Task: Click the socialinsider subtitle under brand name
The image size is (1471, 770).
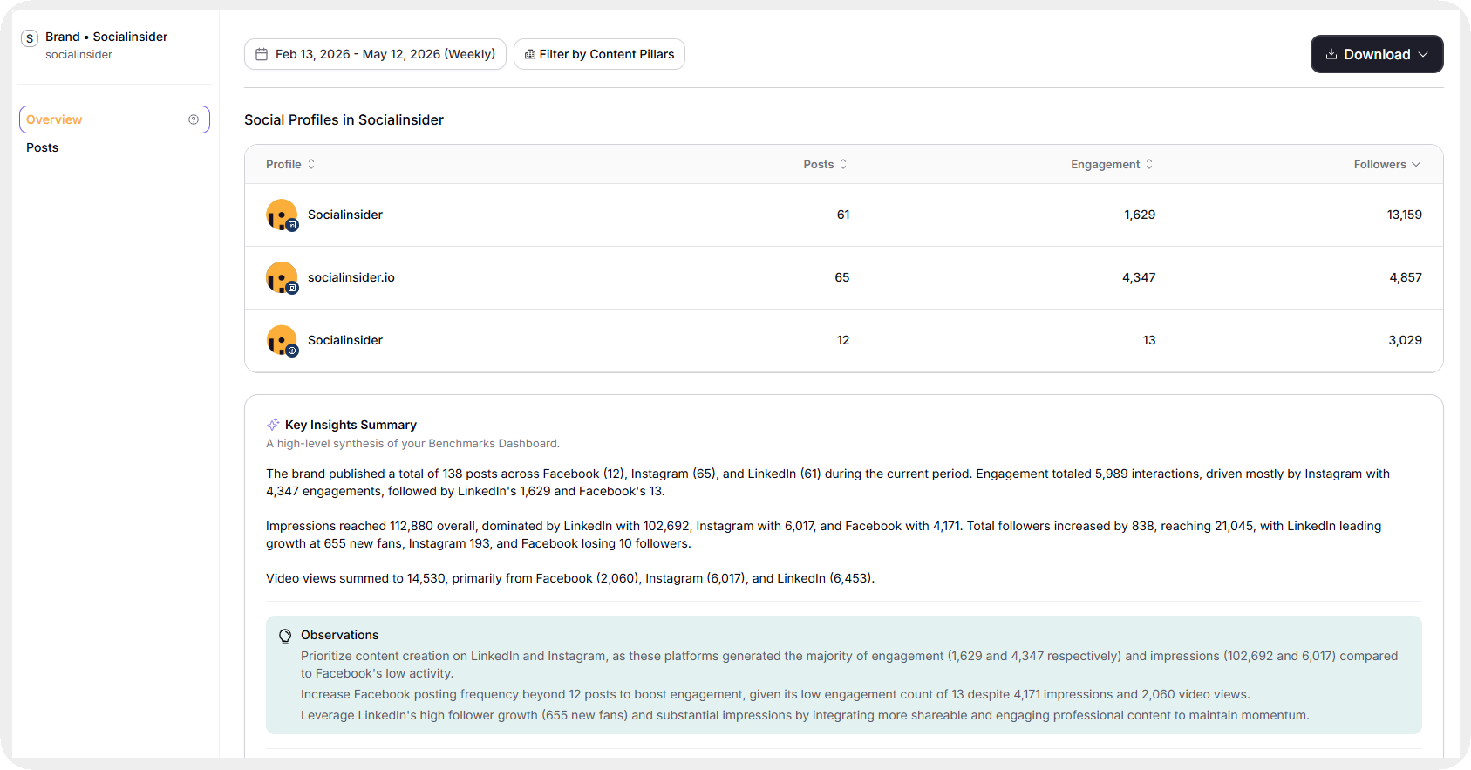Action: 78,54
